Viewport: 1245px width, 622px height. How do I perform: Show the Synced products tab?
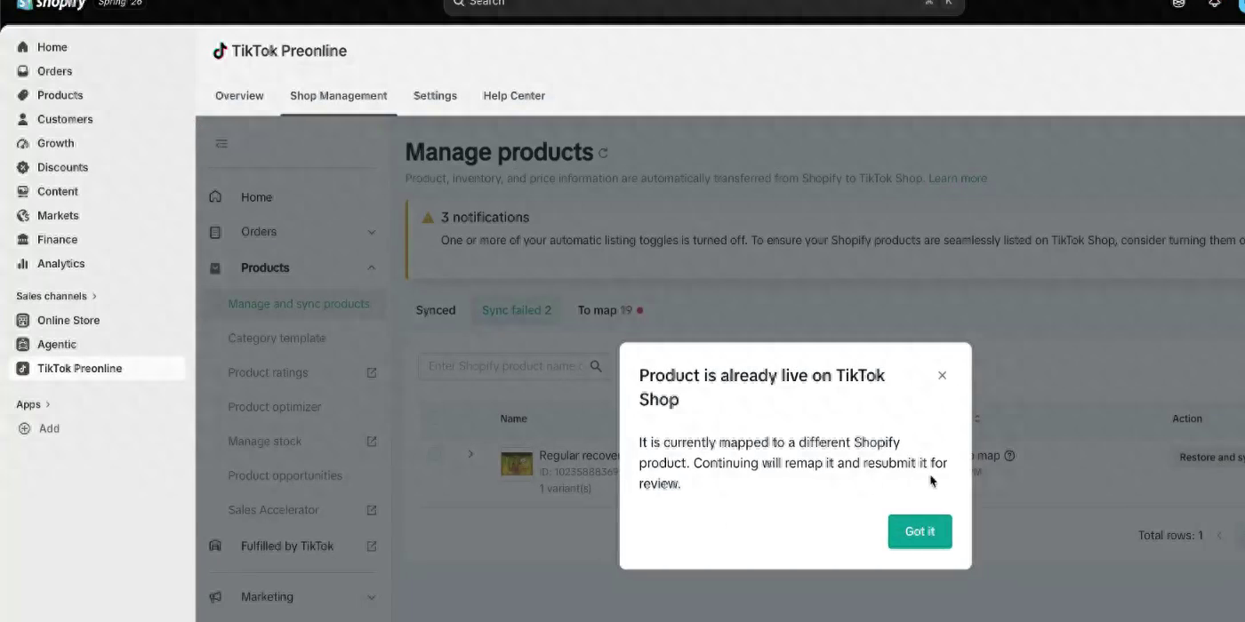pos(436,310)
